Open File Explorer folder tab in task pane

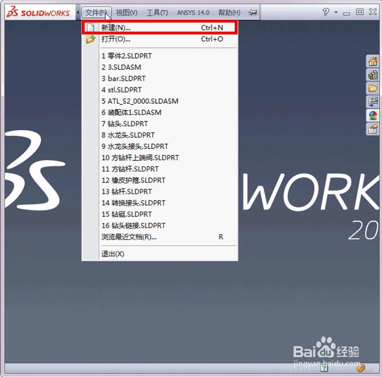pyautogui.click(x=373, y=88)
